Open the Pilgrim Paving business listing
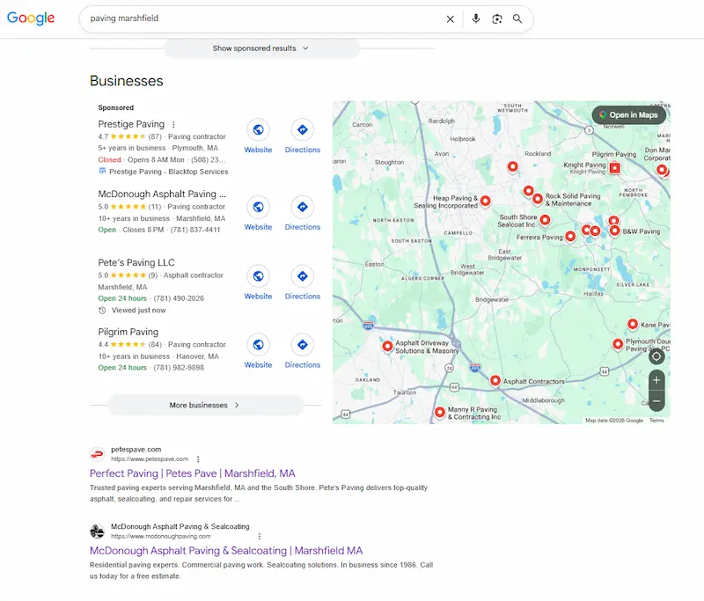 coord(128,332)
